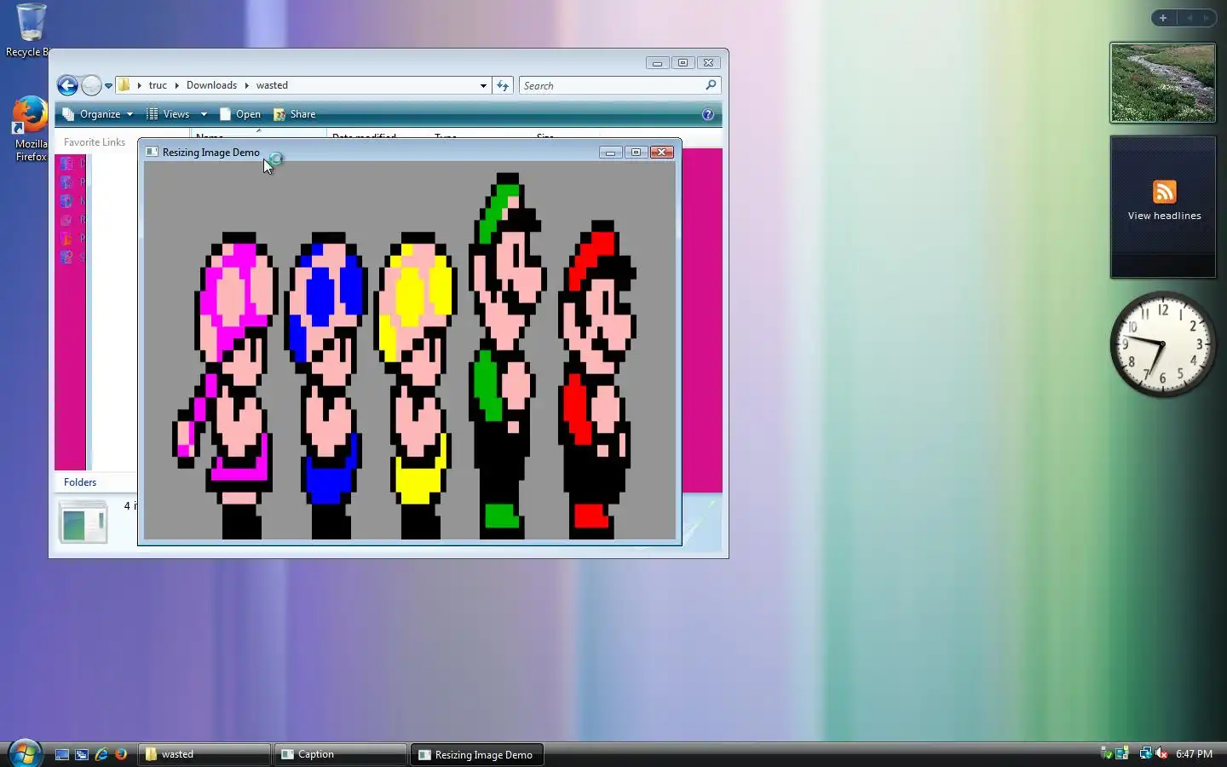Image resolution: width=1227 pixels, height=767 pixels.
Task: Open the Recycle Bin desktop icon
Action: (28, 30)
